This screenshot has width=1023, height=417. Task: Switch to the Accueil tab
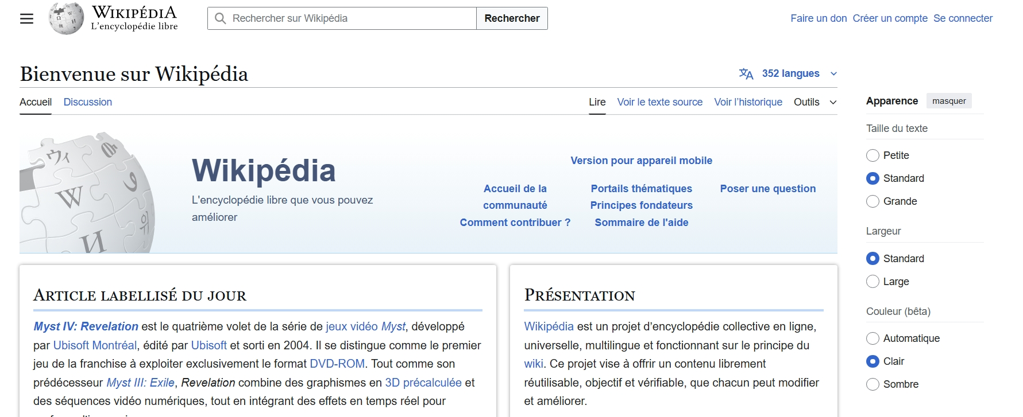point(36,102)
